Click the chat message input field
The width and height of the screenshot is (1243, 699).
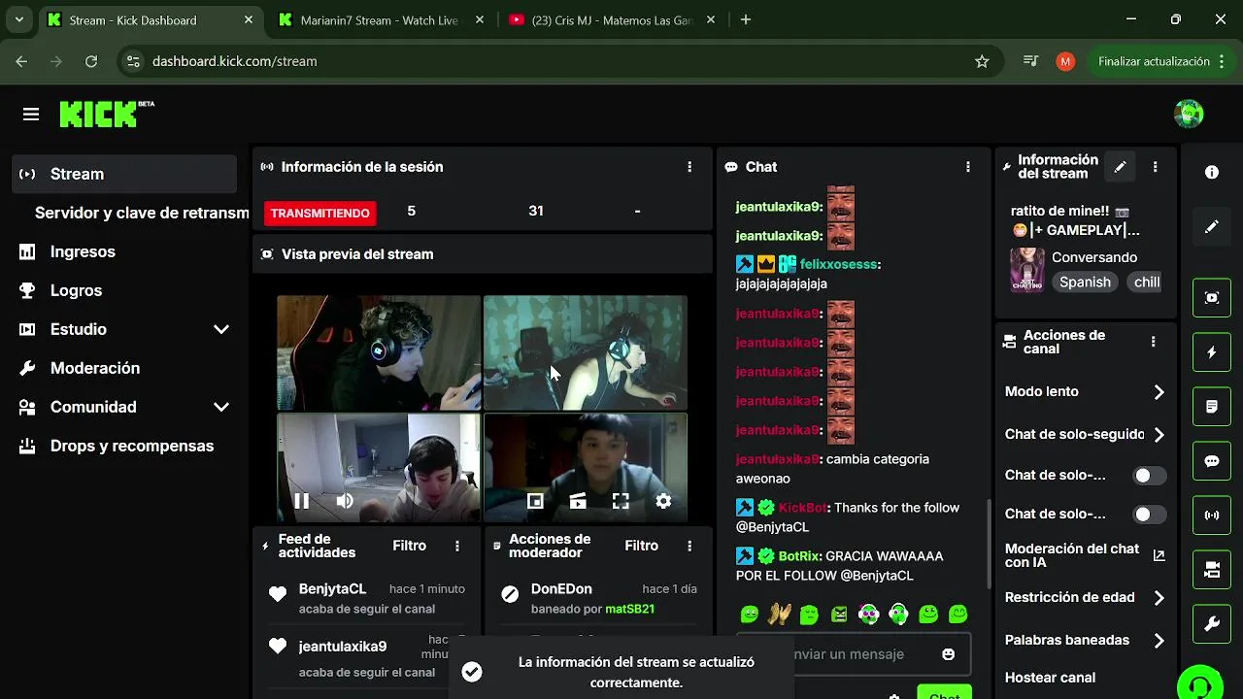854,654
